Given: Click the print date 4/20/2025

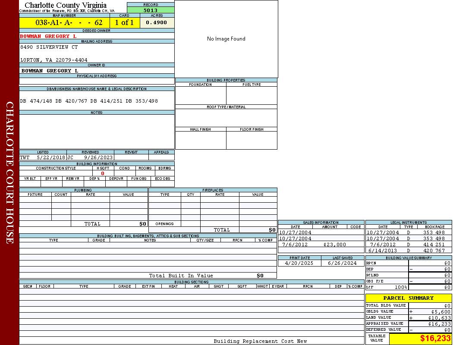Looking at the screenshot, I should click(x=299, y=263).
